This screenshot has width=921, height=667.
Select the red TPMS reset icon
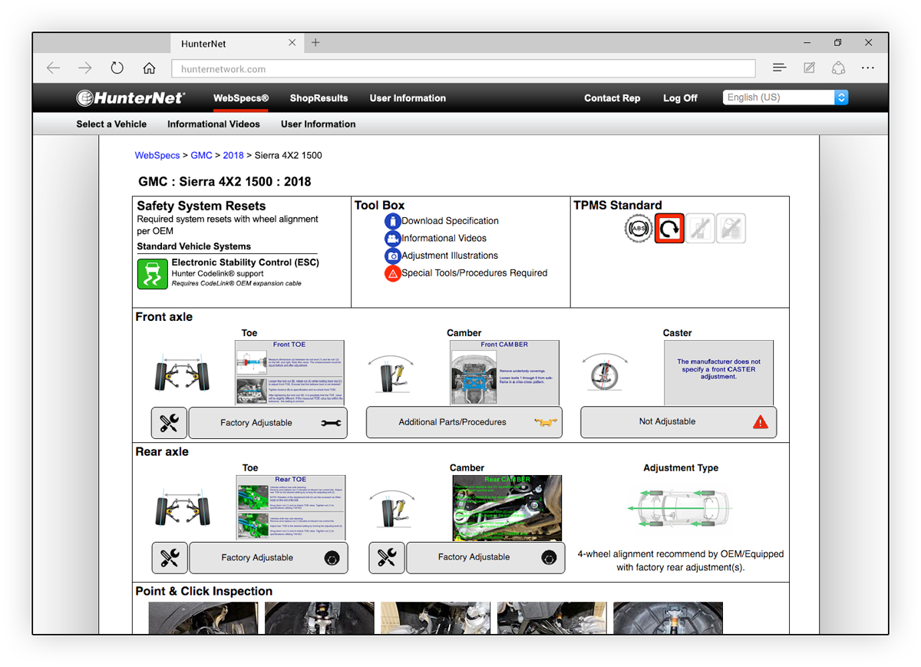(669, 228)
